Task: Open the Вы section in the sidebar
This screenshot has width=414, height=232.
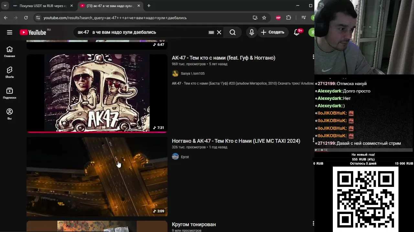Action: point(9,114)
